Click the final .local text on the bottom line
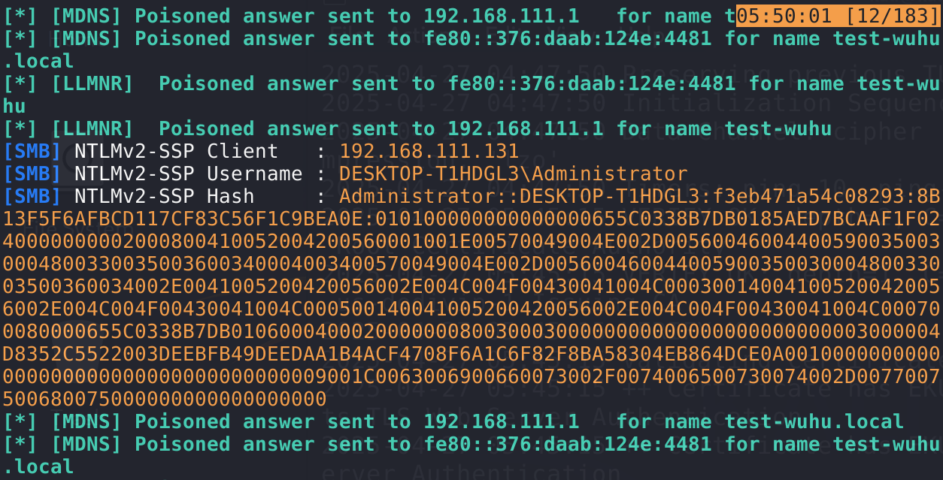Image resolution: width=943 pixels, height=480 pixels. [x=38, y=466]
